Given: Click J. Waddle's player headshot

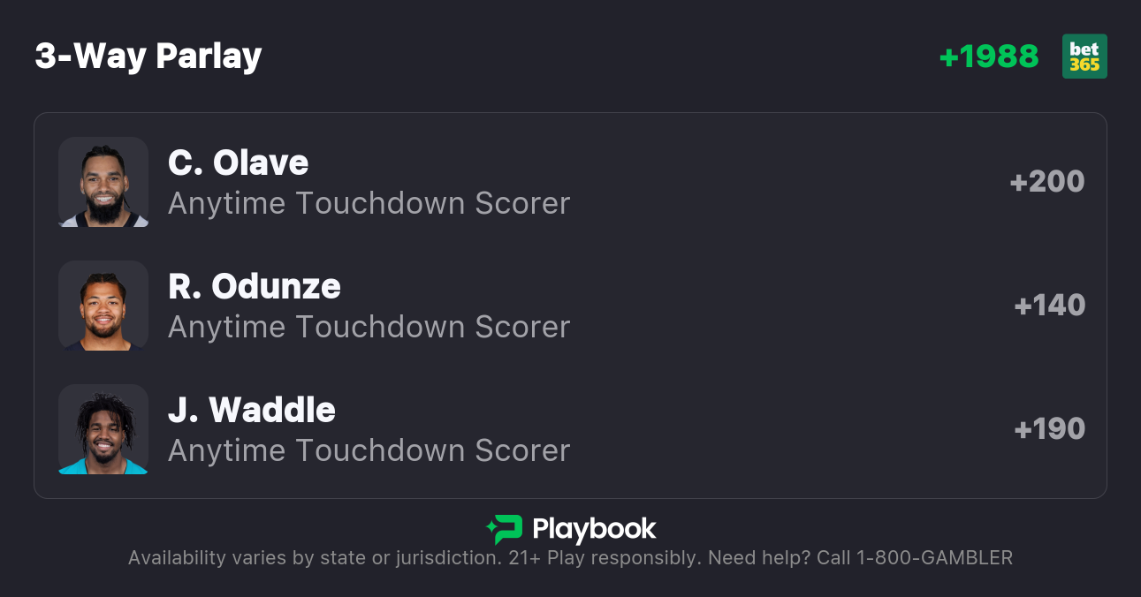Looking at the screenshot, I should click(103, 429).
